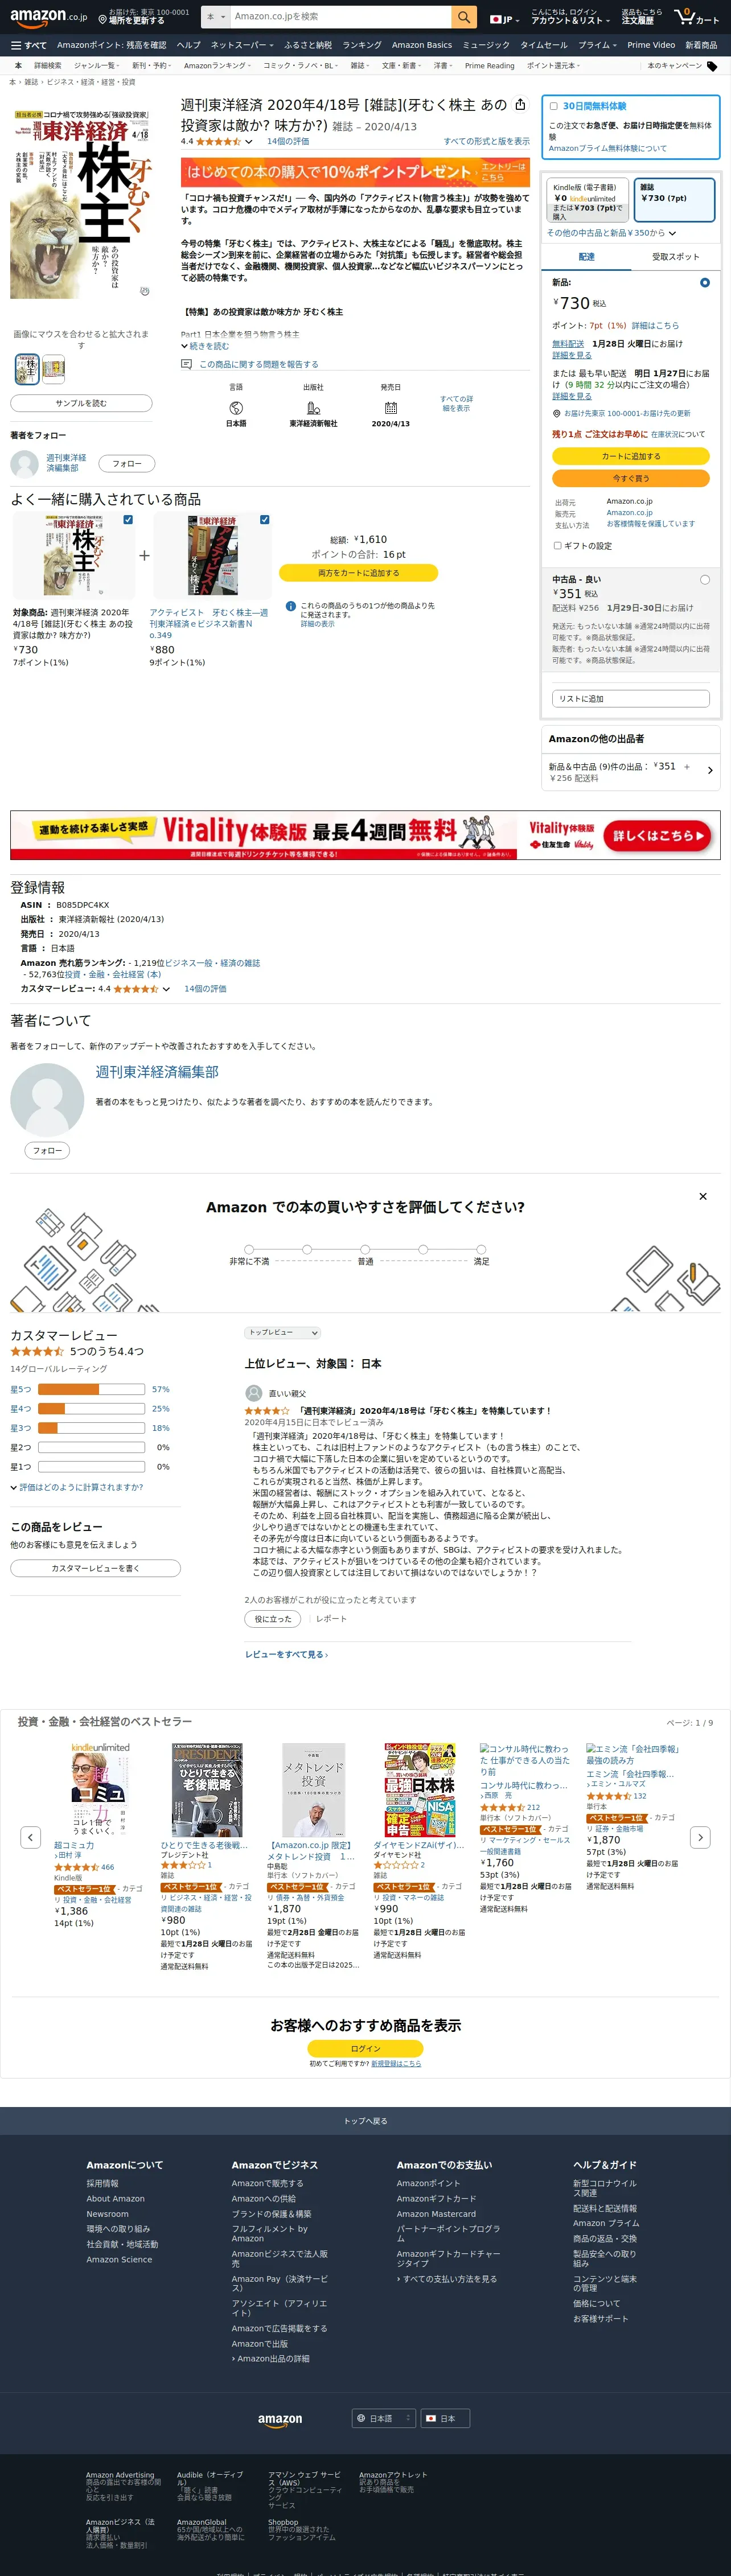The image size is (731, 2576).
Task: Uncheck the アクティビスト bundle item checkbox
Action: click(264, 520)
